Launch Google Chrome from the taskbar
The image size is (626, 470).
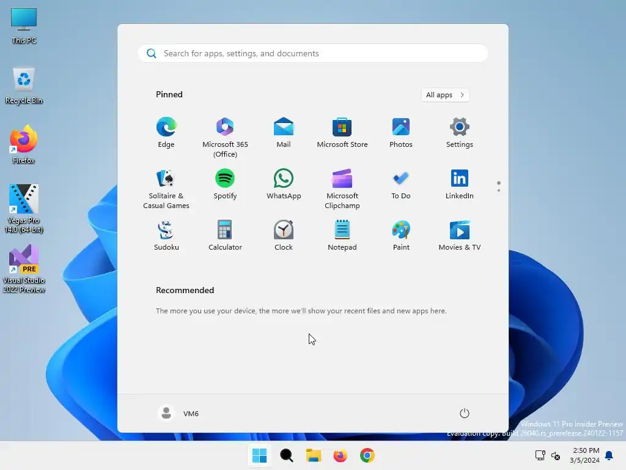(367, 455)
